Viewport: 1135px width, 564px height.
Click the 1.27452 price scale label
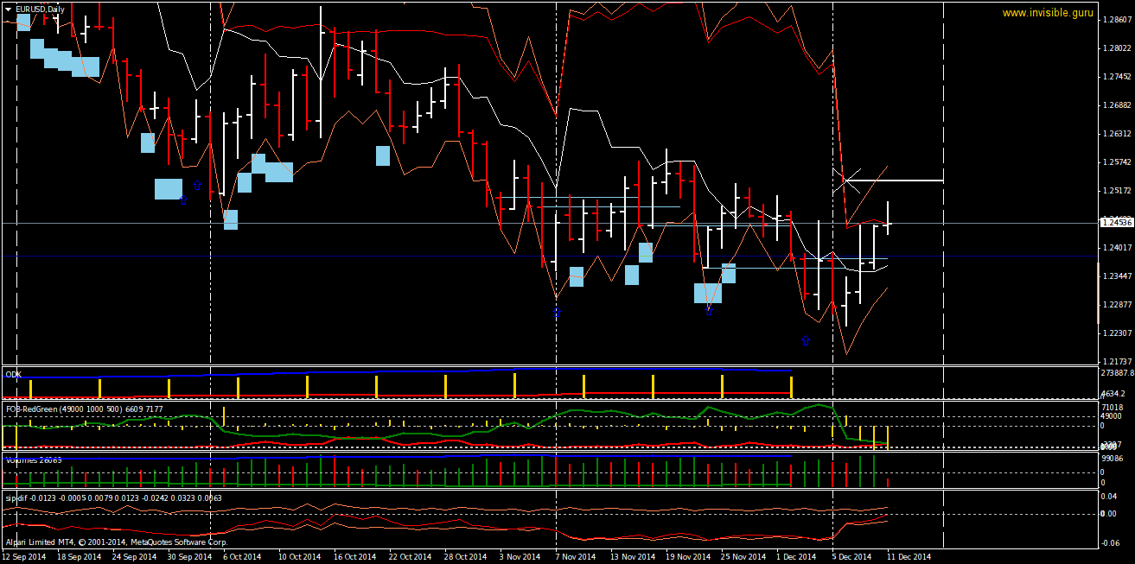[1117, 77]
